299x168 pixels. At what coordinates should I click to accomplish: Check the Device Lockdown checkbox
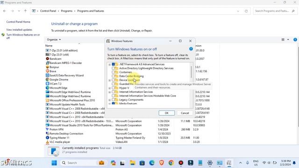coord(113,80)
